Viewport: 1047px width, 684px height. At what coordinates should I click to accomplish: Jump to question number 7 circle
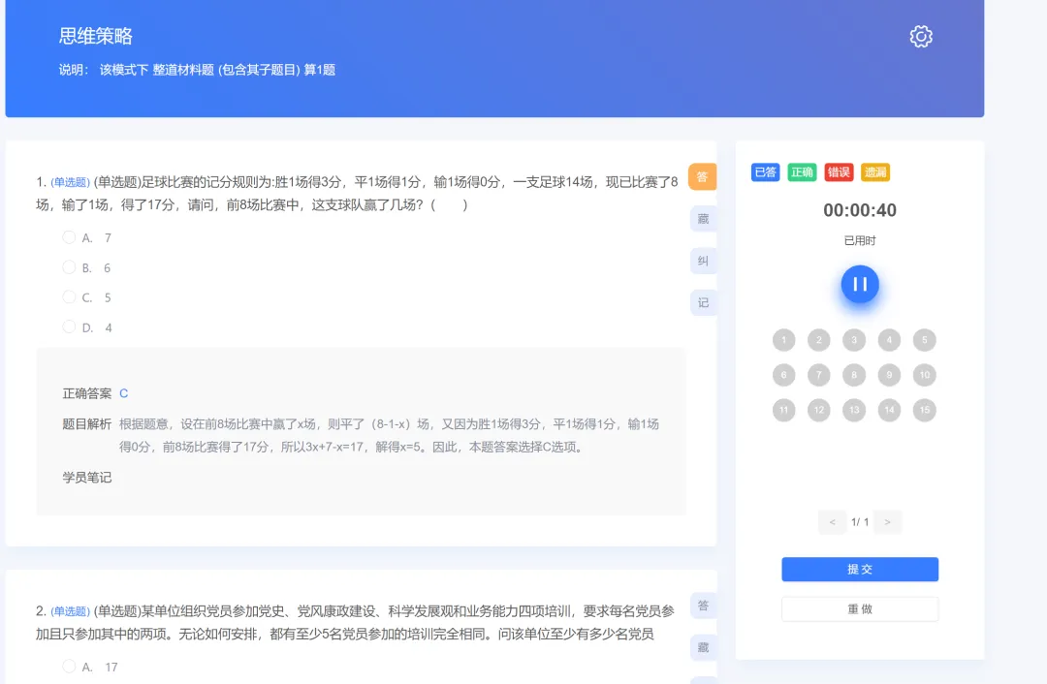(x=818, y=375)
